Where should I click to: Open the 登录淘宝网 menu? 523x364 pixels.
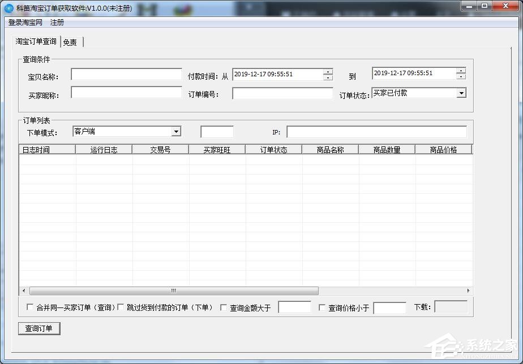[25, 23]
